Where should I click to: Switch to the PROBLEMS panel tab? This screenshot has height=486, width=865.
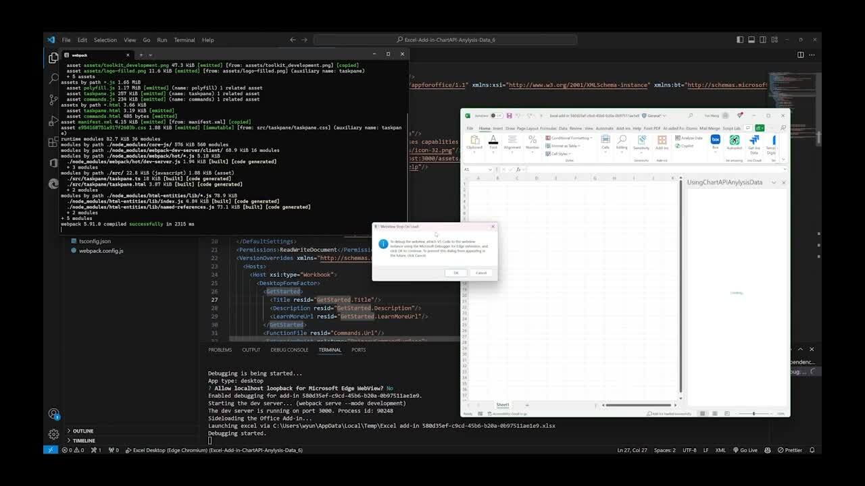220,350
